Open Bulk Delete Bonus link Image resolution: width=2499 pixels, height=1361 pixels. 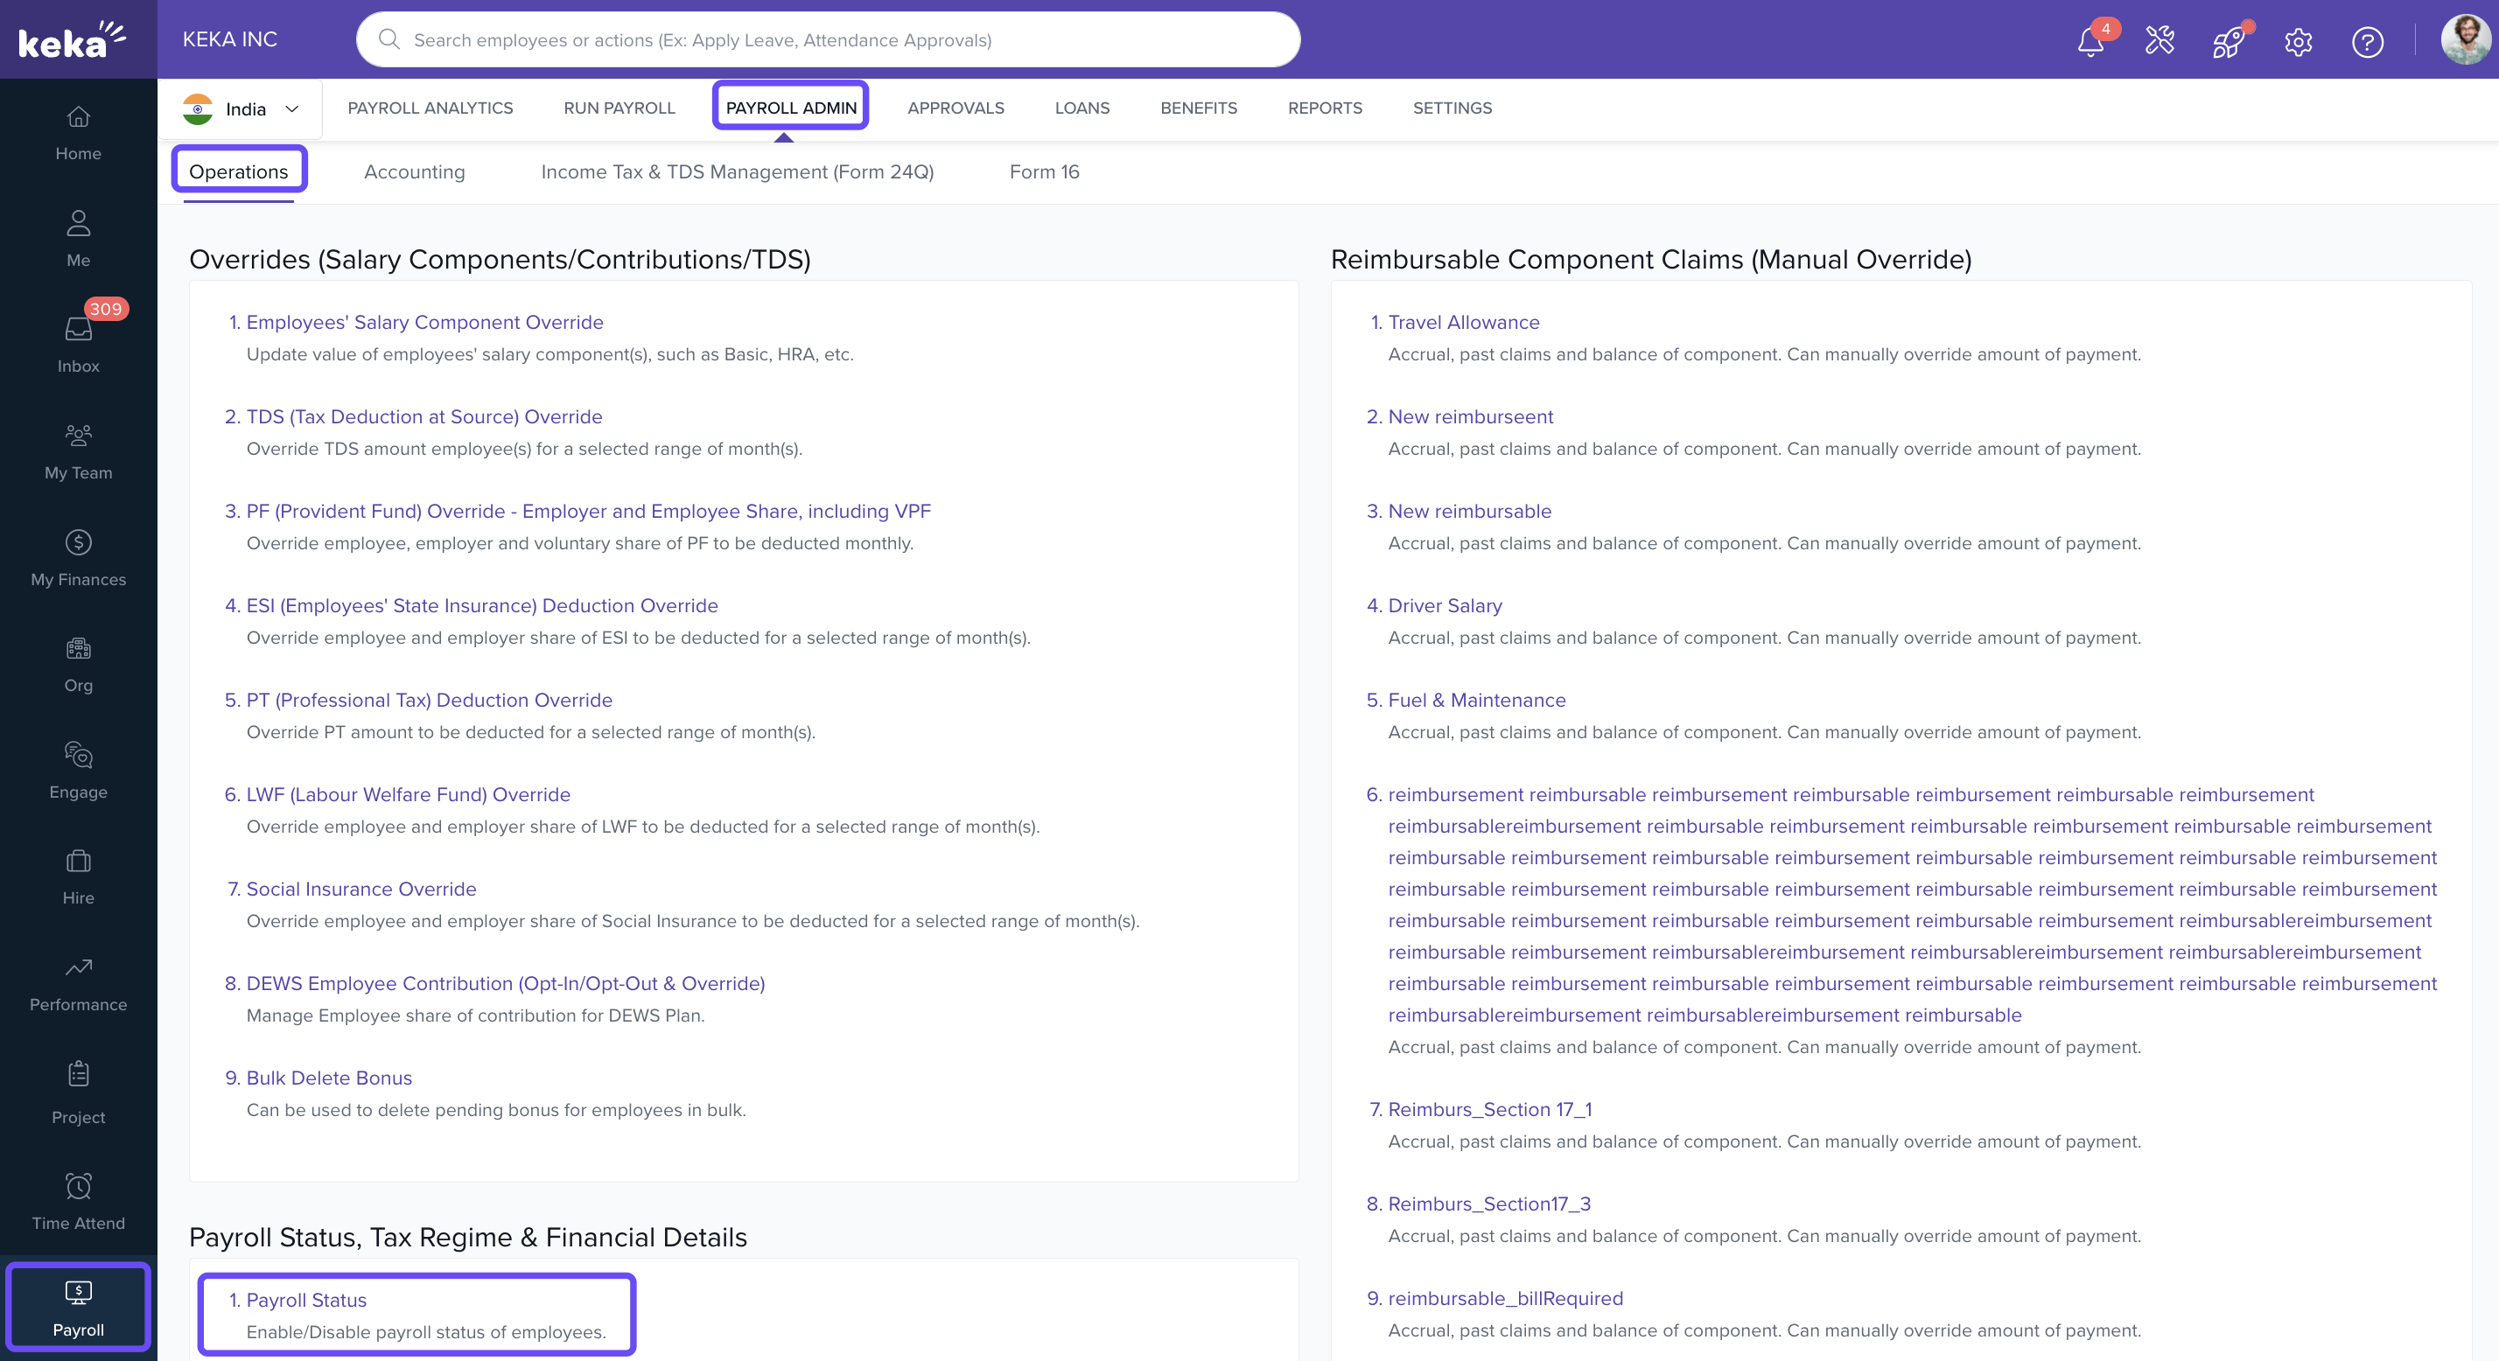click(x=328, y=1078)
